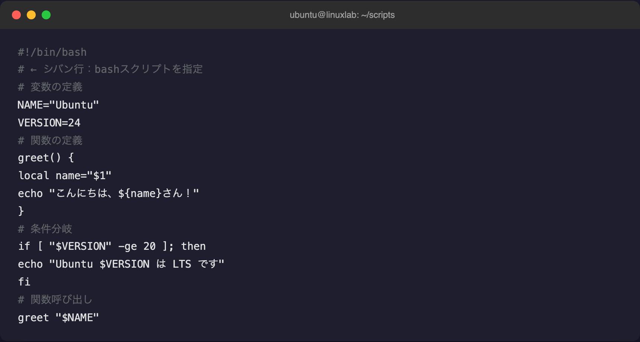Click the 条件分岐 comment line

45,229
